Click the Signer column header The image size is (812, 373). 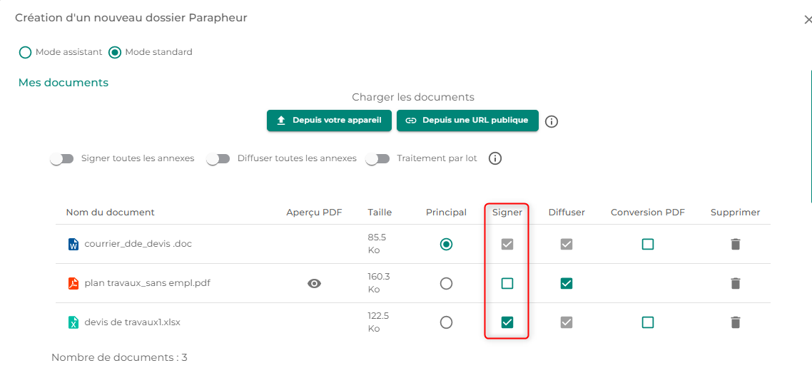507,212
